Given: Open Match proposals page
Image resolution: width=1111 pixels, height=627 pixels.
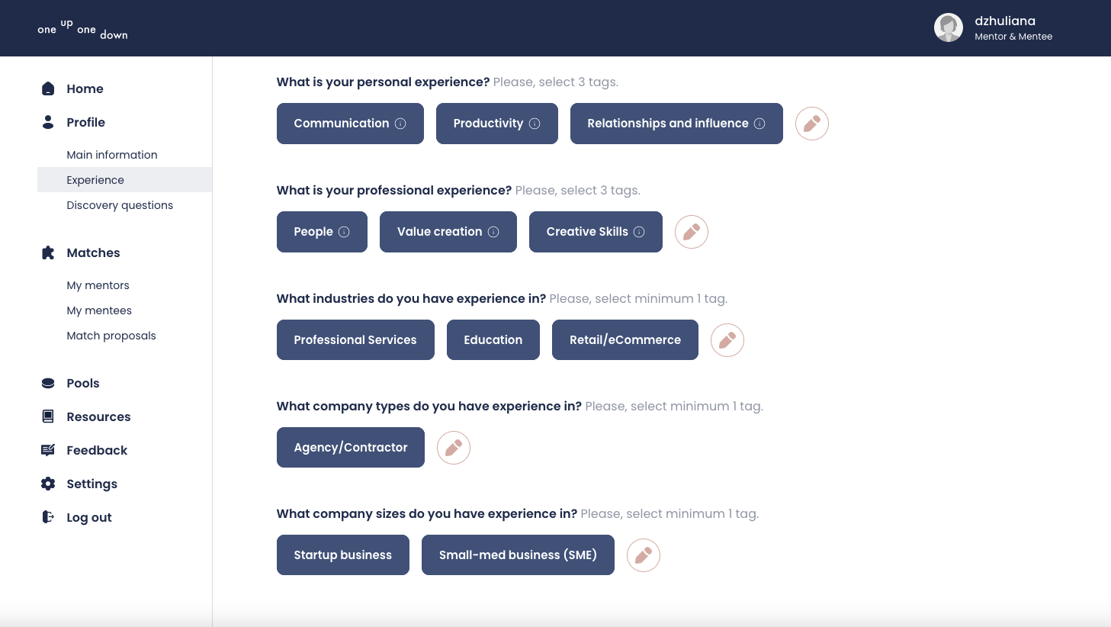Looking at the screenshot, I should (111, 336).
